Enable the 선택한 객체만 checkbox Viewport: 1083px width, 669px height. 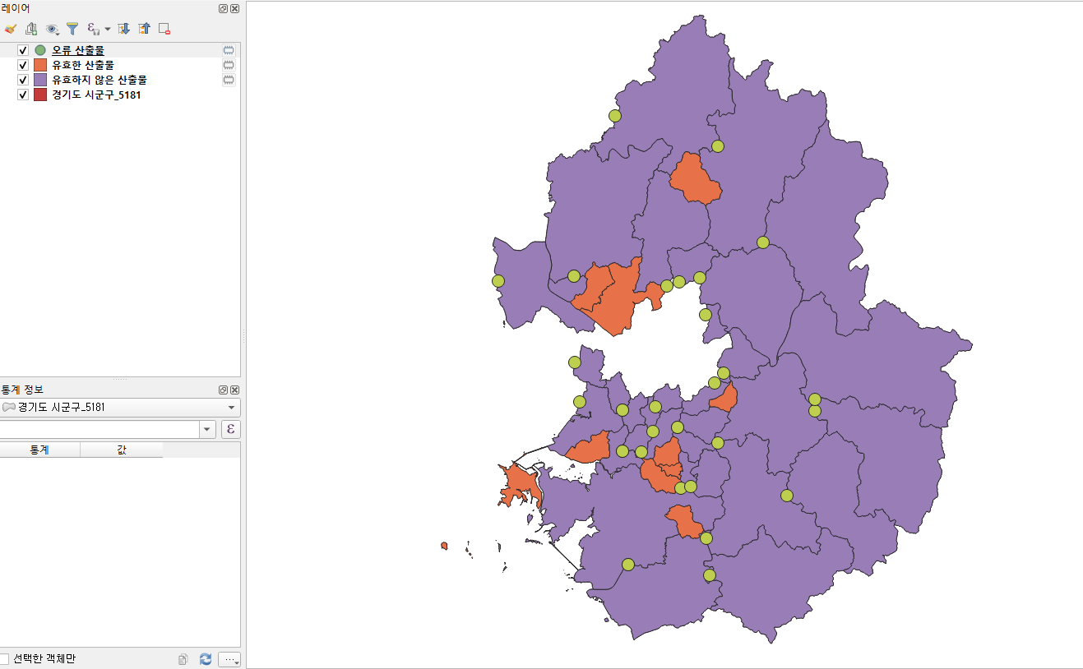4,658
